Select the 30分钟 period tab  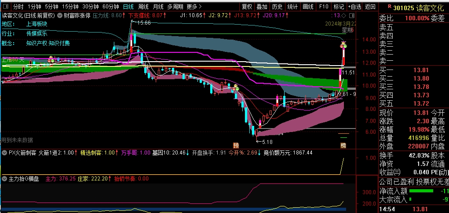tap(91, 6)
